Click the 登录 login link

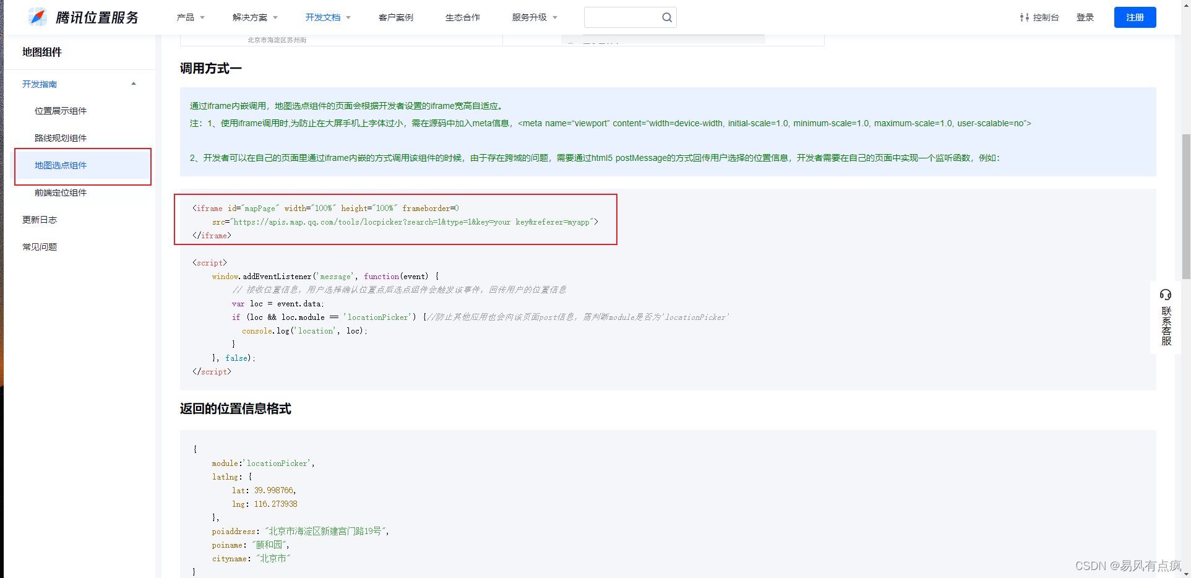(x=1085, y=17)
